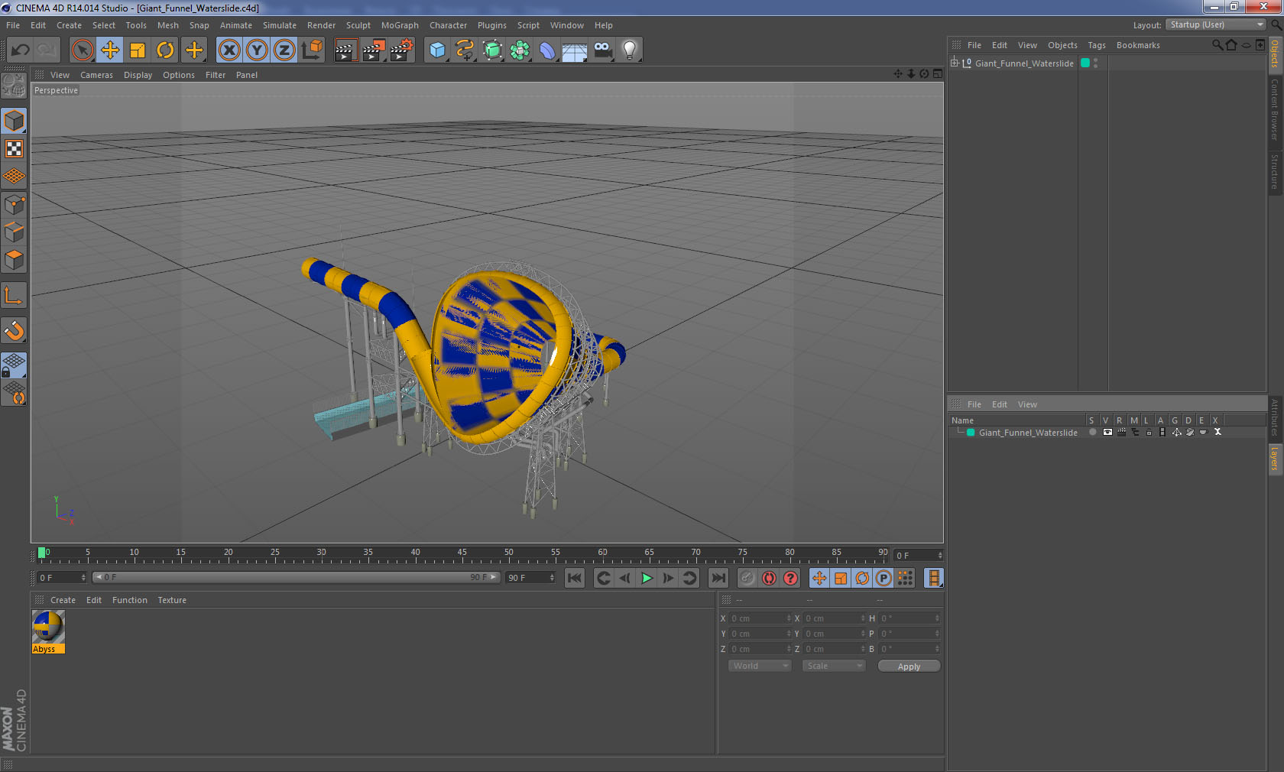Activate the Move tool

pyautogui.click(x=110, y=50)
